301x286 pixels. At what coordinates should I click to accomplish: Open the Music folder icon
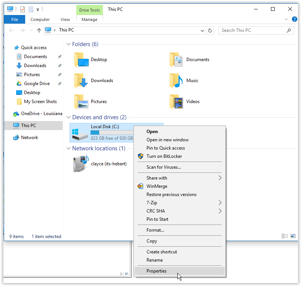point(176,81)
